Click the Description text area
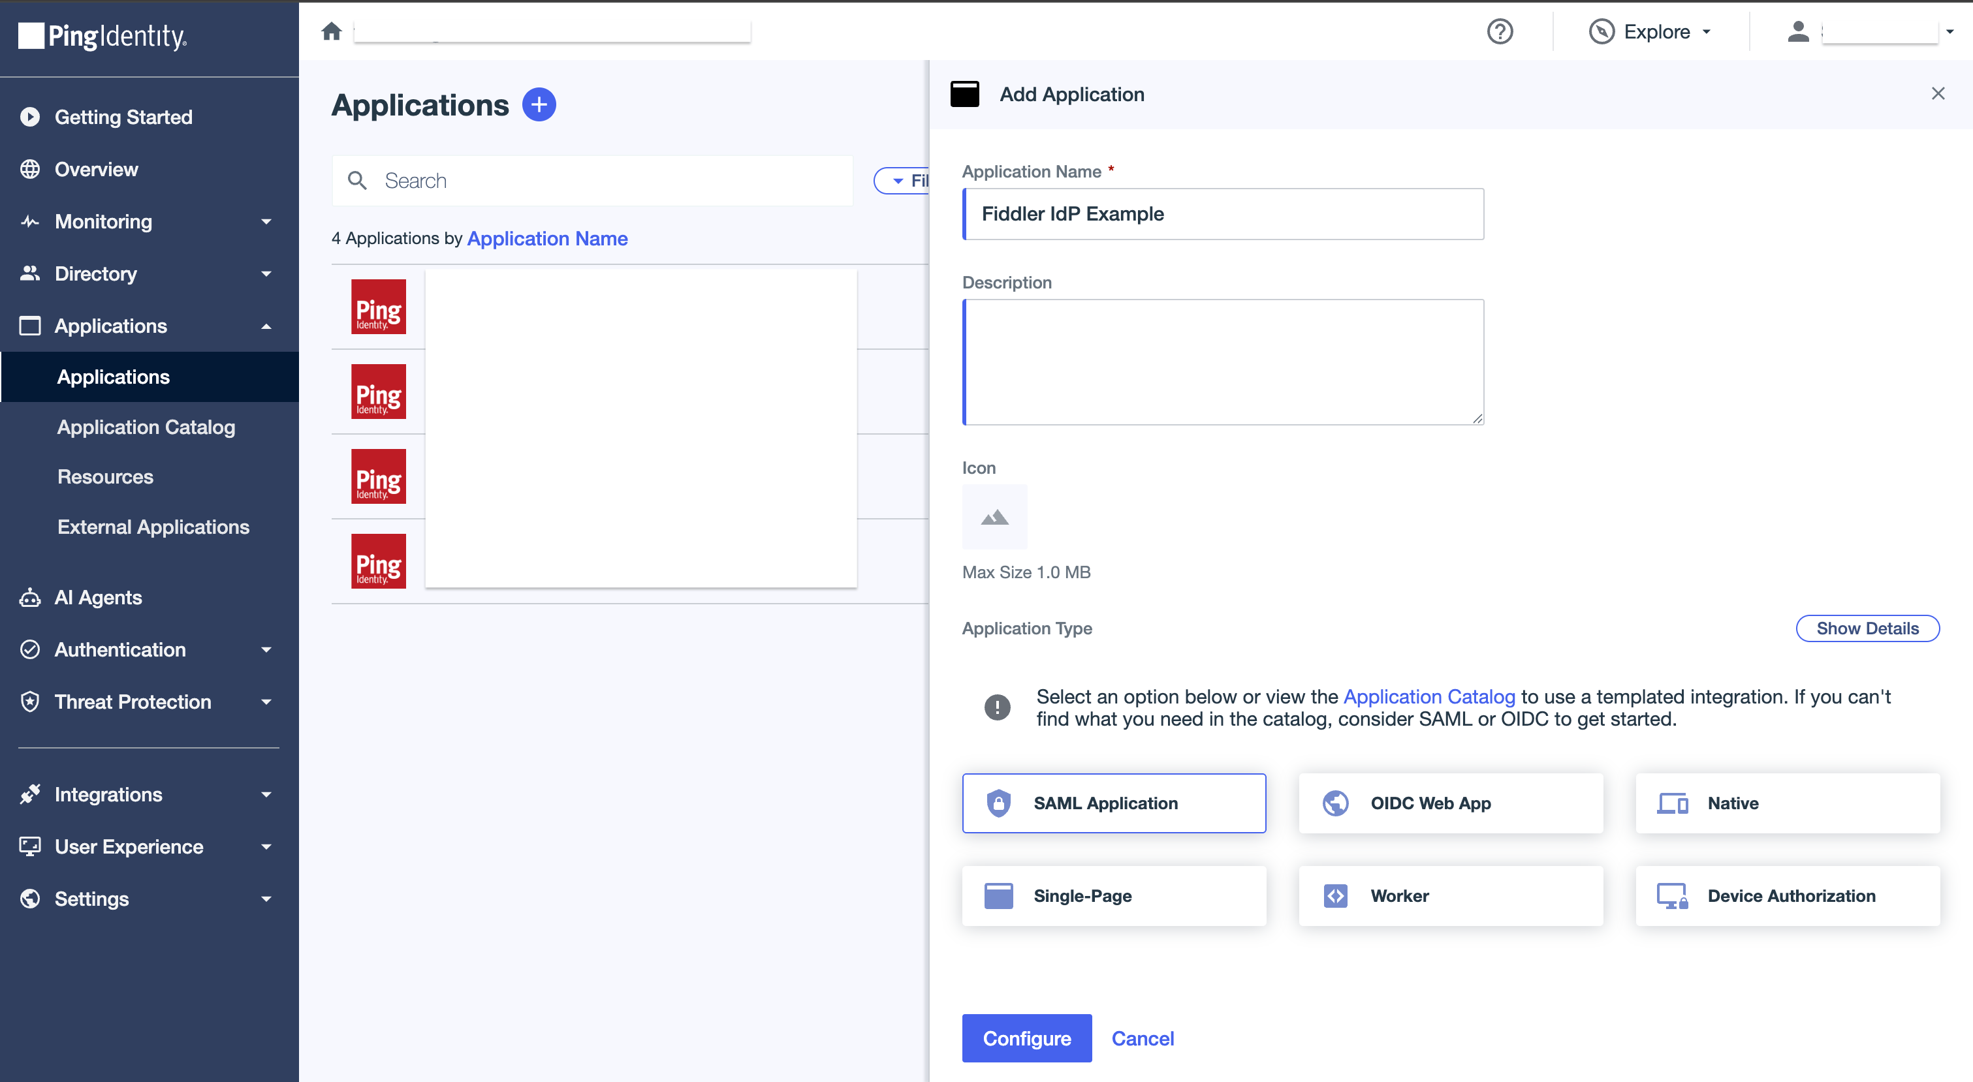This screenshot has width=1973, height=1082. tap(1223, 362)
